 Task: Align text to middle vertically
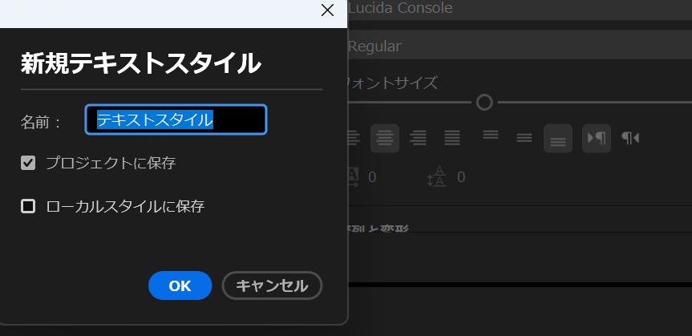[524, 138]
